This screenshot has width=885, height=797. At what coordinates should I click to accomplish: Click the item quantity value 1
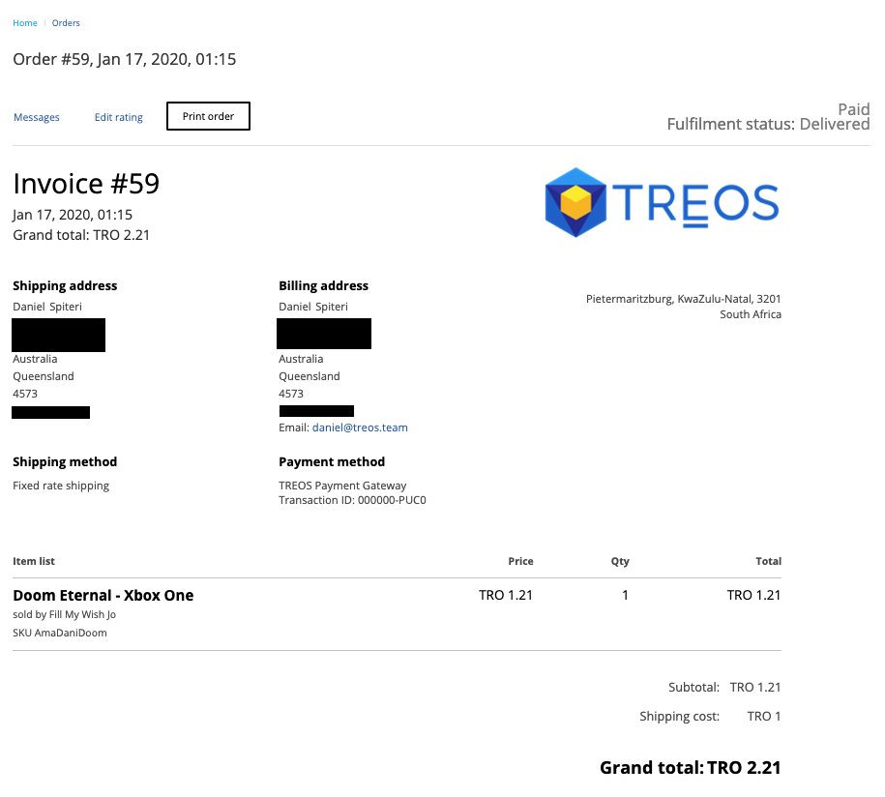625,595
